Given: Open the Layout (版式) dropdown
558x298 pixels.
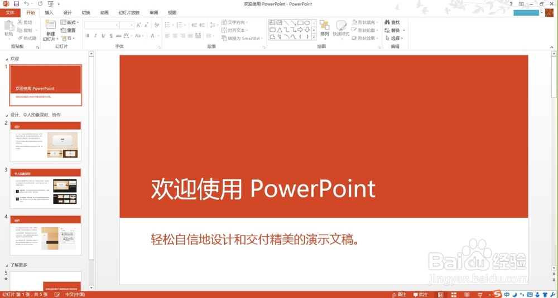Looking at the screenshot, I should (x=70, y=22).
